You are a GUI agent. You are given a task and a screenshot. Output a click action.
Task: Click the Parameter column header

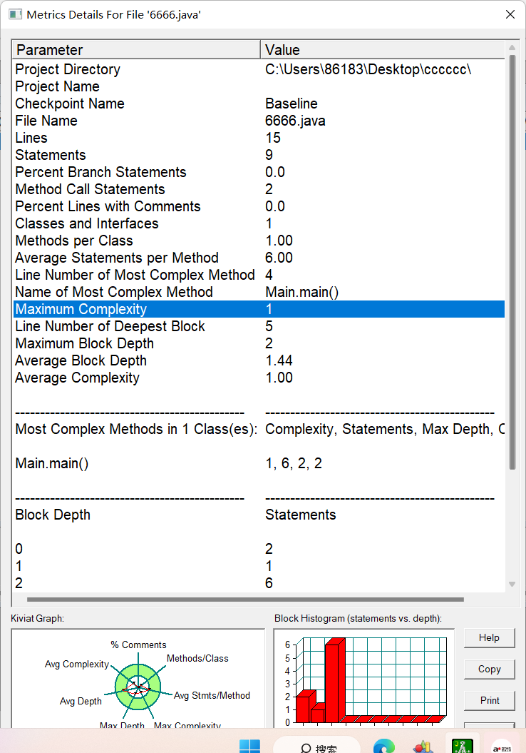point(135,49)
